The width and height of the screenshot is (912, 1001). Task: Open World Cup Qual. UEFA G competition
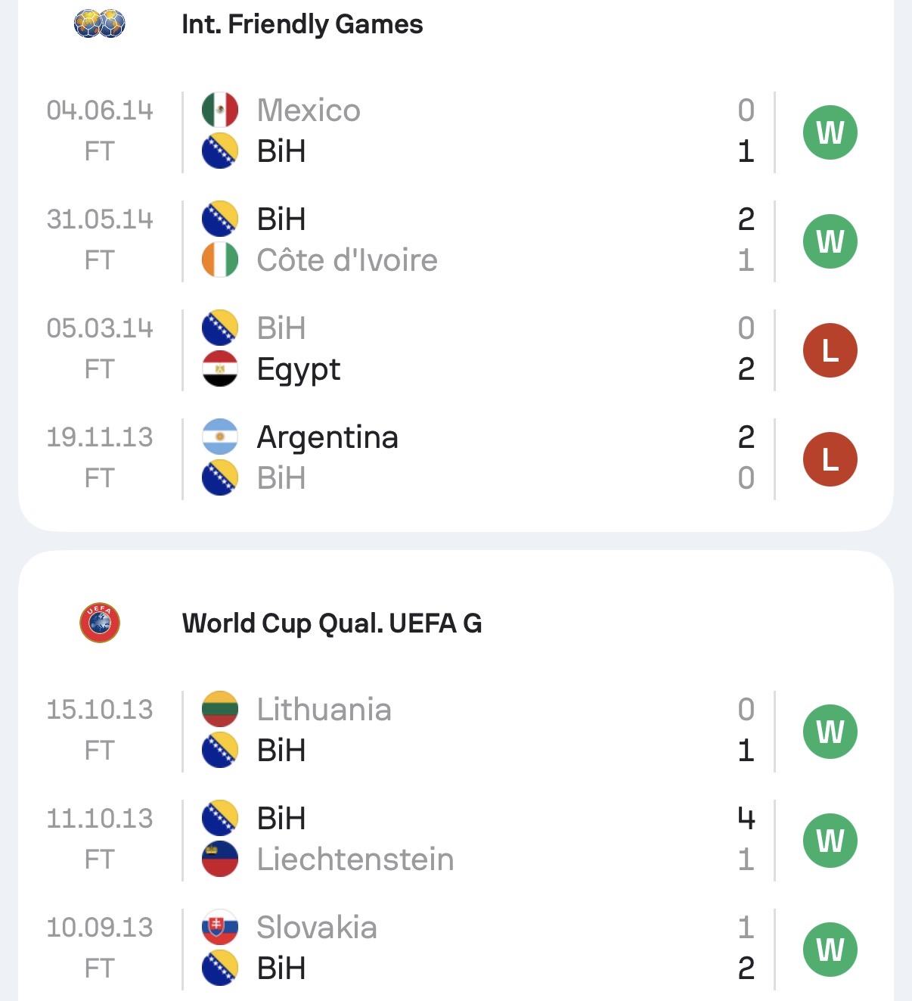[x=331, y=623]
